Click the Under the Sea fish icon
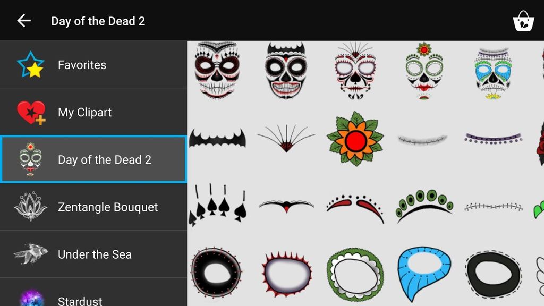The image size is (544, 306). (x=30, y=253)
